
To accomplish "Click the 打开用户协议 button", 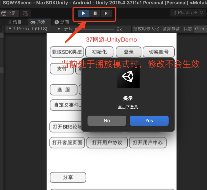I will 107,142.
